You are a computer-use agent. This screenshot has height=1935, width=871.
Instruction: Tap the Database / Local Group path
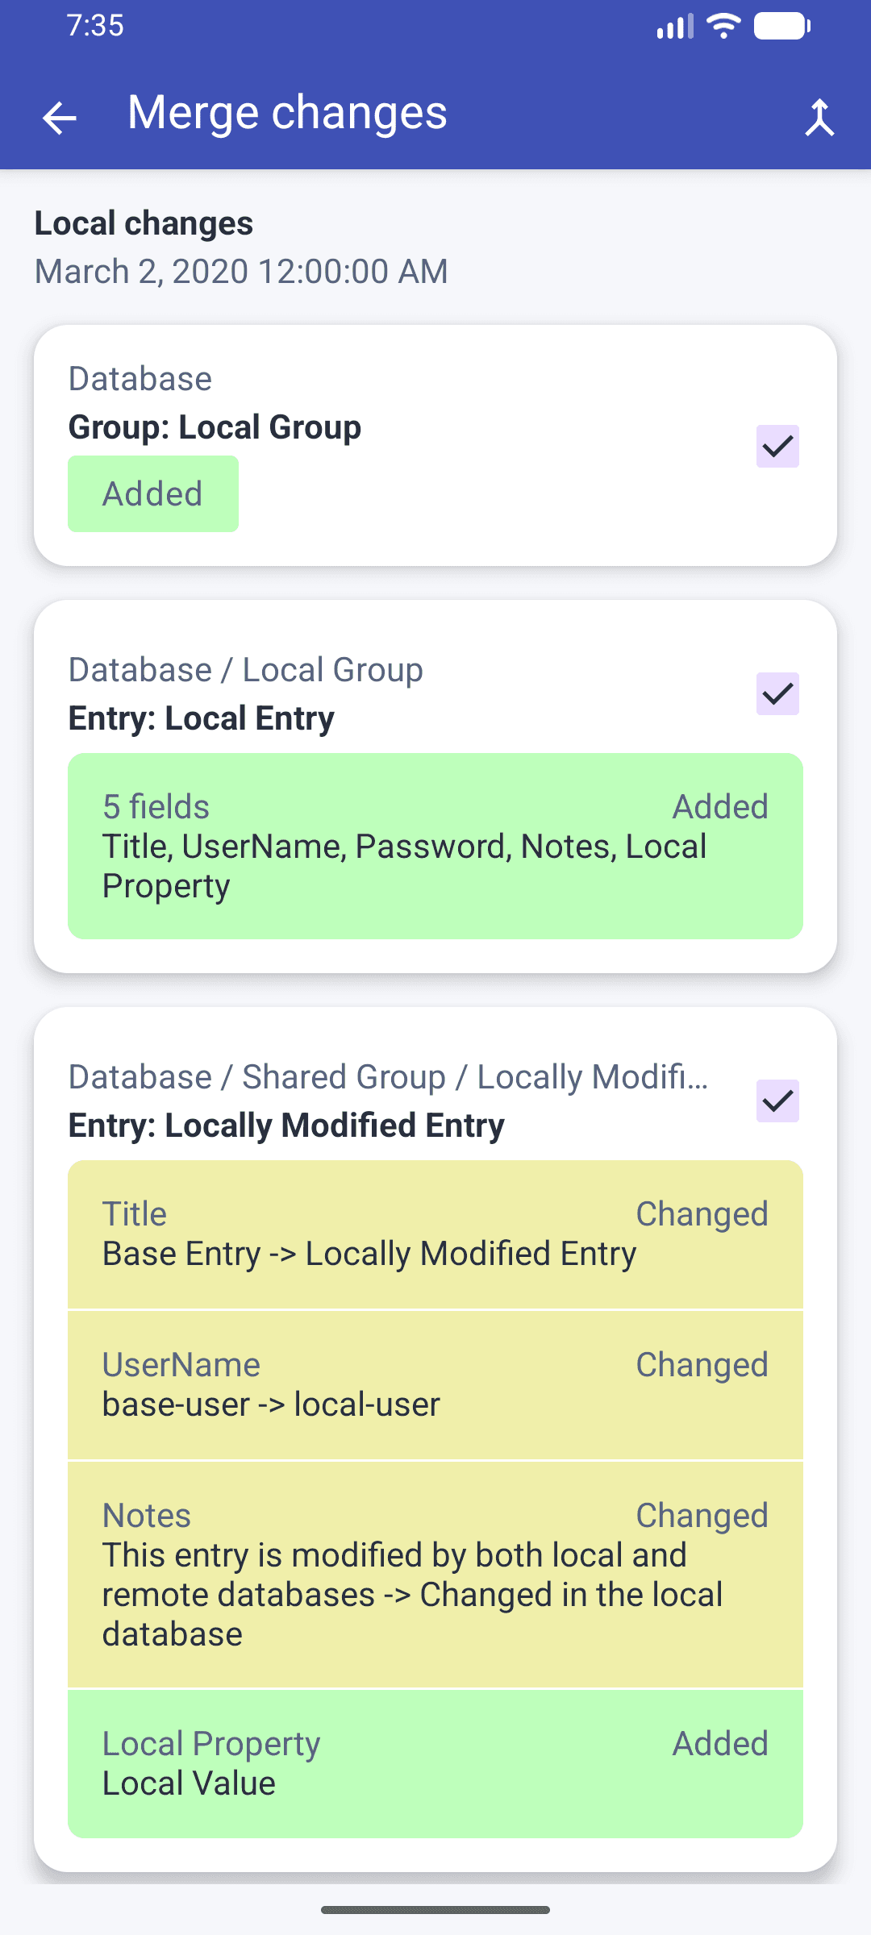(x=246, y=670)
